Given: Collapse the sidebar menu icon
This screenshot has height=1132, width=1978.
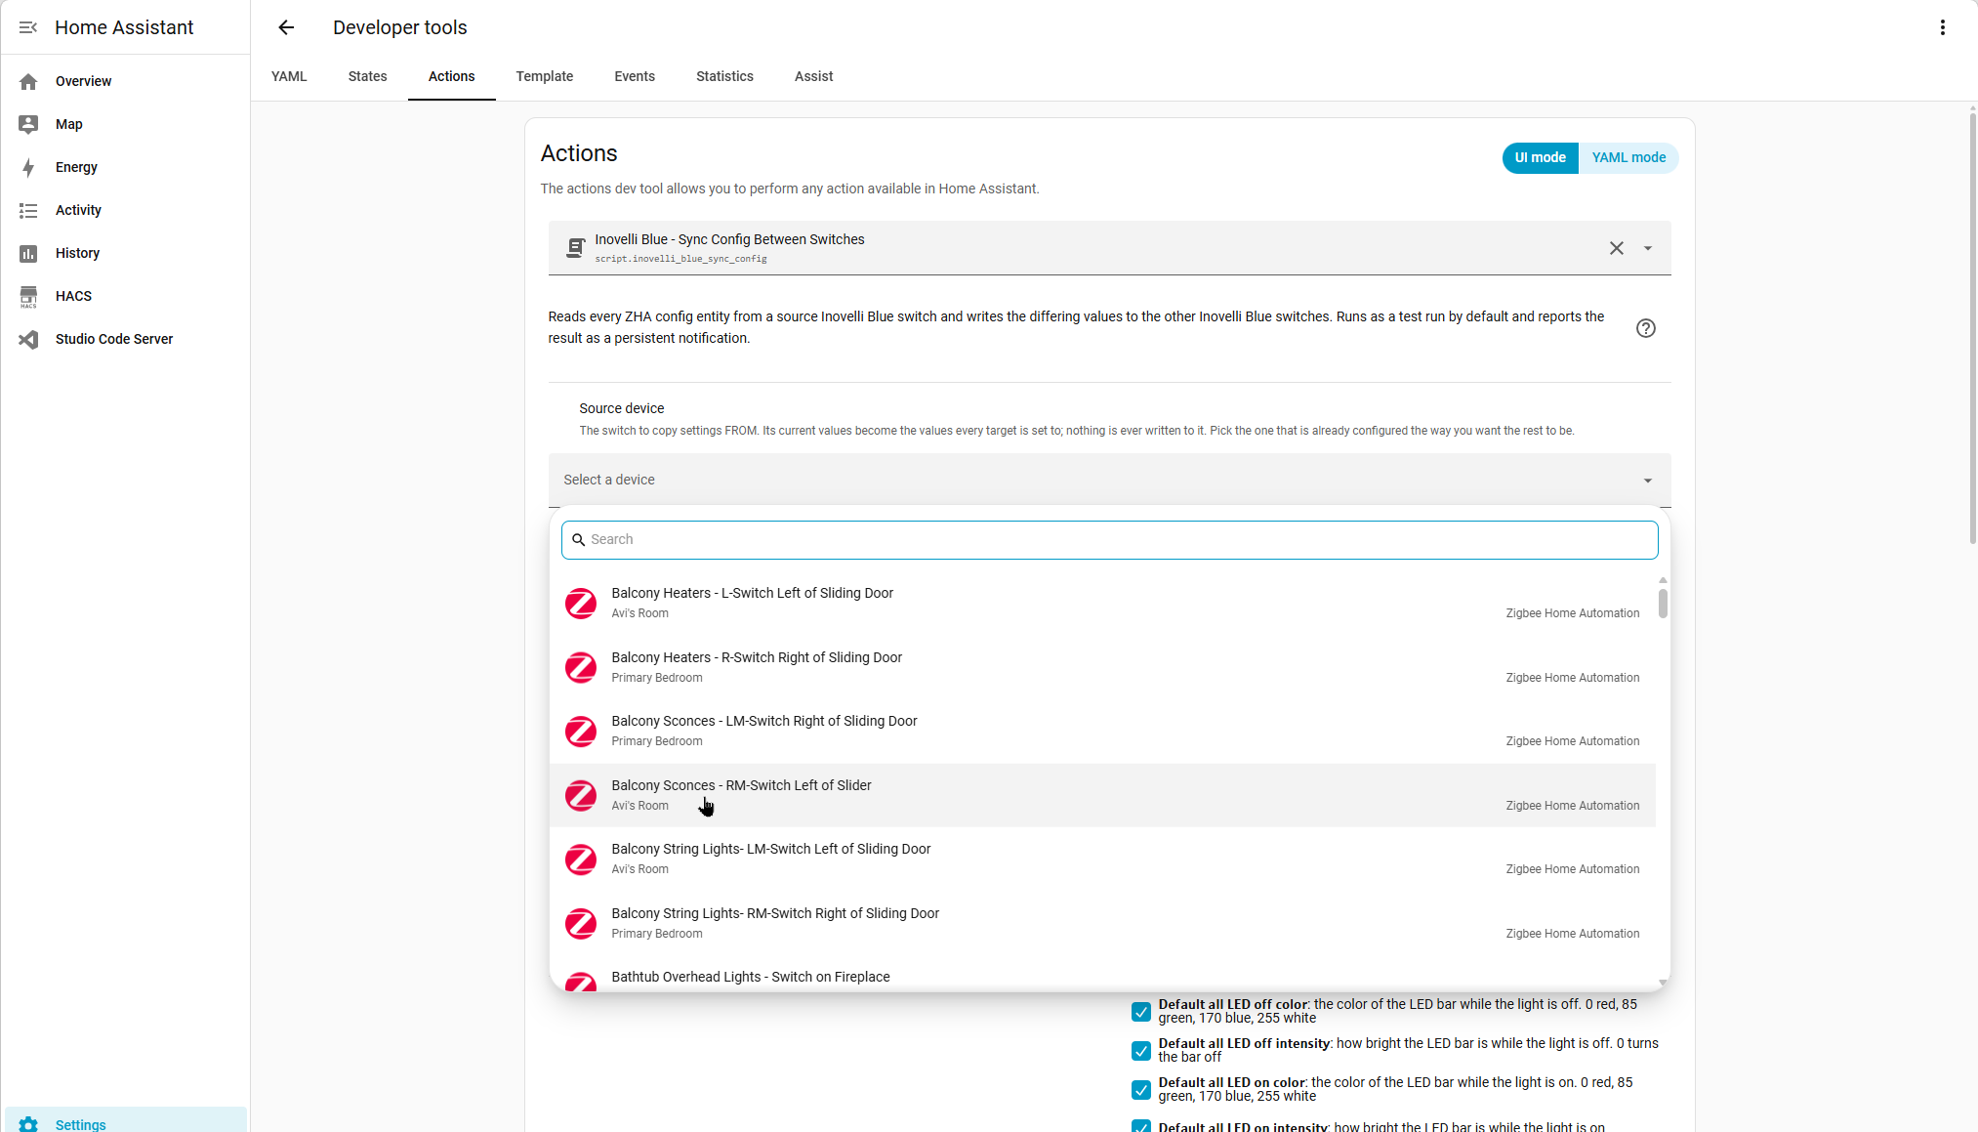Looking at the screenshot, I should tap(28, 27).
